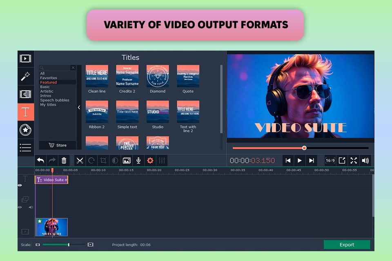This screenshot has width=392, height=261.
Task: Open the Transitions tab icon
Action: click(25, 94)
